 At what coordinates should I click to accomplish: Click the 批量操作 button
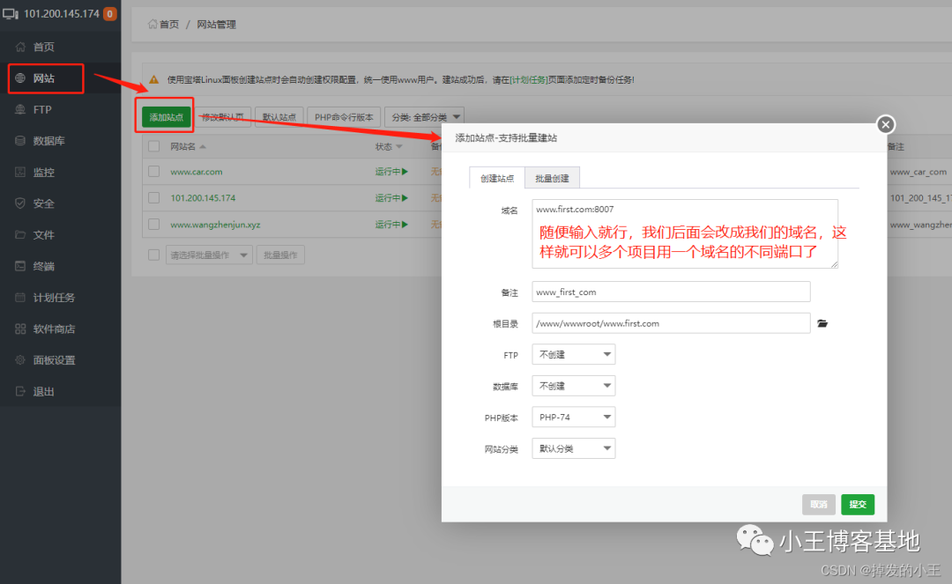click(x=280, y=255)
